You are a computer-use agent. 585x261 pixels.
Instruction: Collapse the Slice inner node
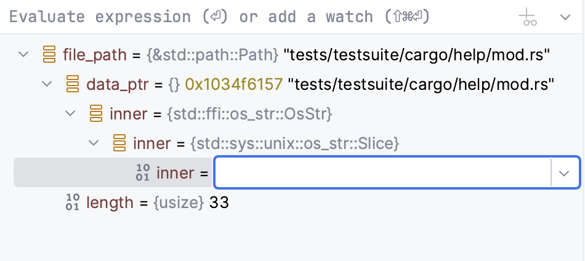(94, 143)
